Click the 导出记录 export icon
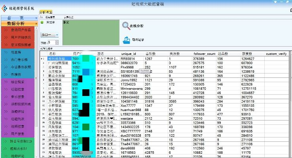The width and height of the screenshot is (292, 158). coord(126,39)
